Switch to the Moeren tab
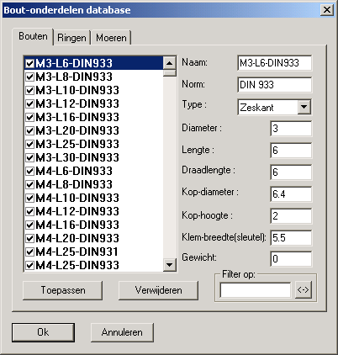Image resolution: width=338 pixels, height=355 pixels. tap(111, 38)
